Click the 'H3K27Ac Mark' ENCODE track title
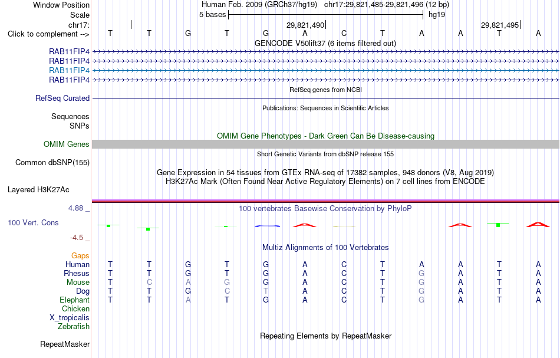The image size is (560, 358). click(x=325, y=181)
